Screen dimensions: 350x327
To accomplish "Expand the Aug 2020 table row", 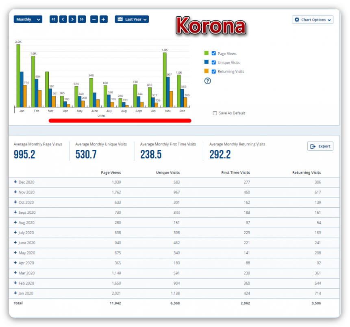I will (x=15, y=222).
